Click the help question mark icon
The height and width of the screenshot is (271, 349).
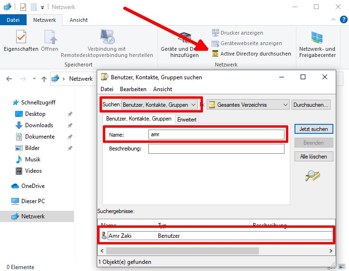tap(344, 20)
